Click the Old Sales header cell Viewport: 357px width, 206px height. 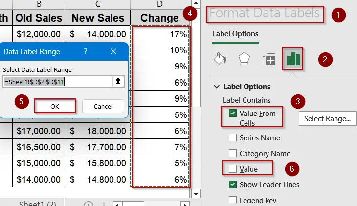(39, 18)
